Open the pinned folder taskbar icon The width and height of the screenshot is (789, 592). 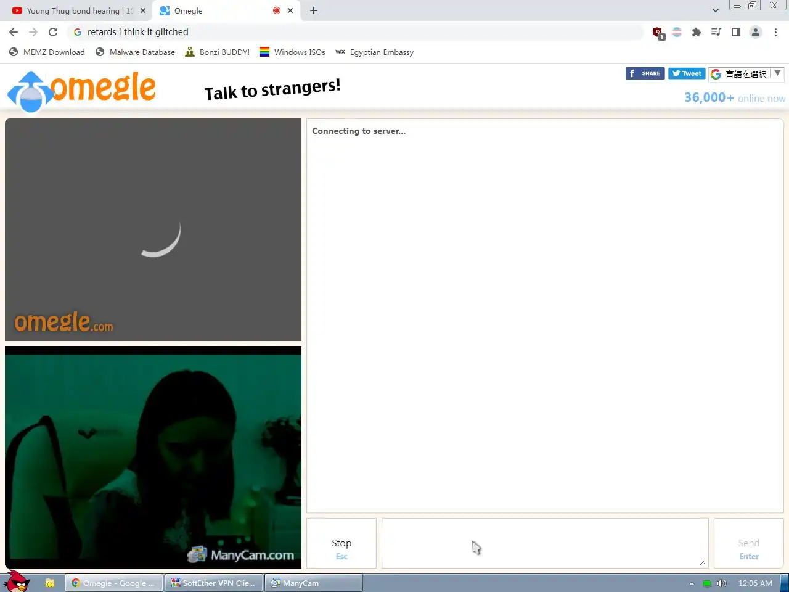pyautogui.click(x=50, y=583)
